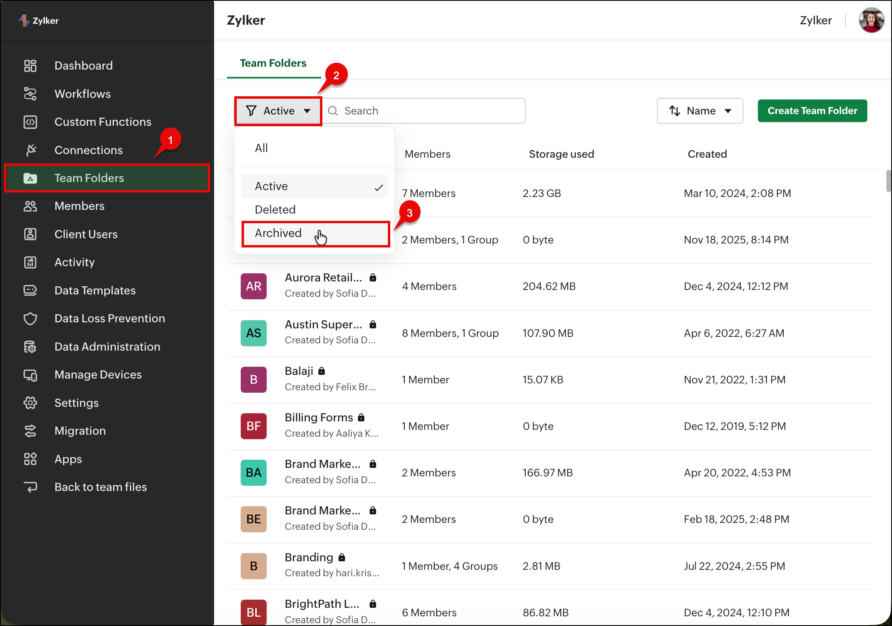892x626 pixels.
Task: Expand the Active filter dropdown
Action: 278,111
